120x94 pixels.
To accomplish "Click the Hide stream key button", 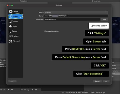I will pyautogui.click(x=105, y=19).
